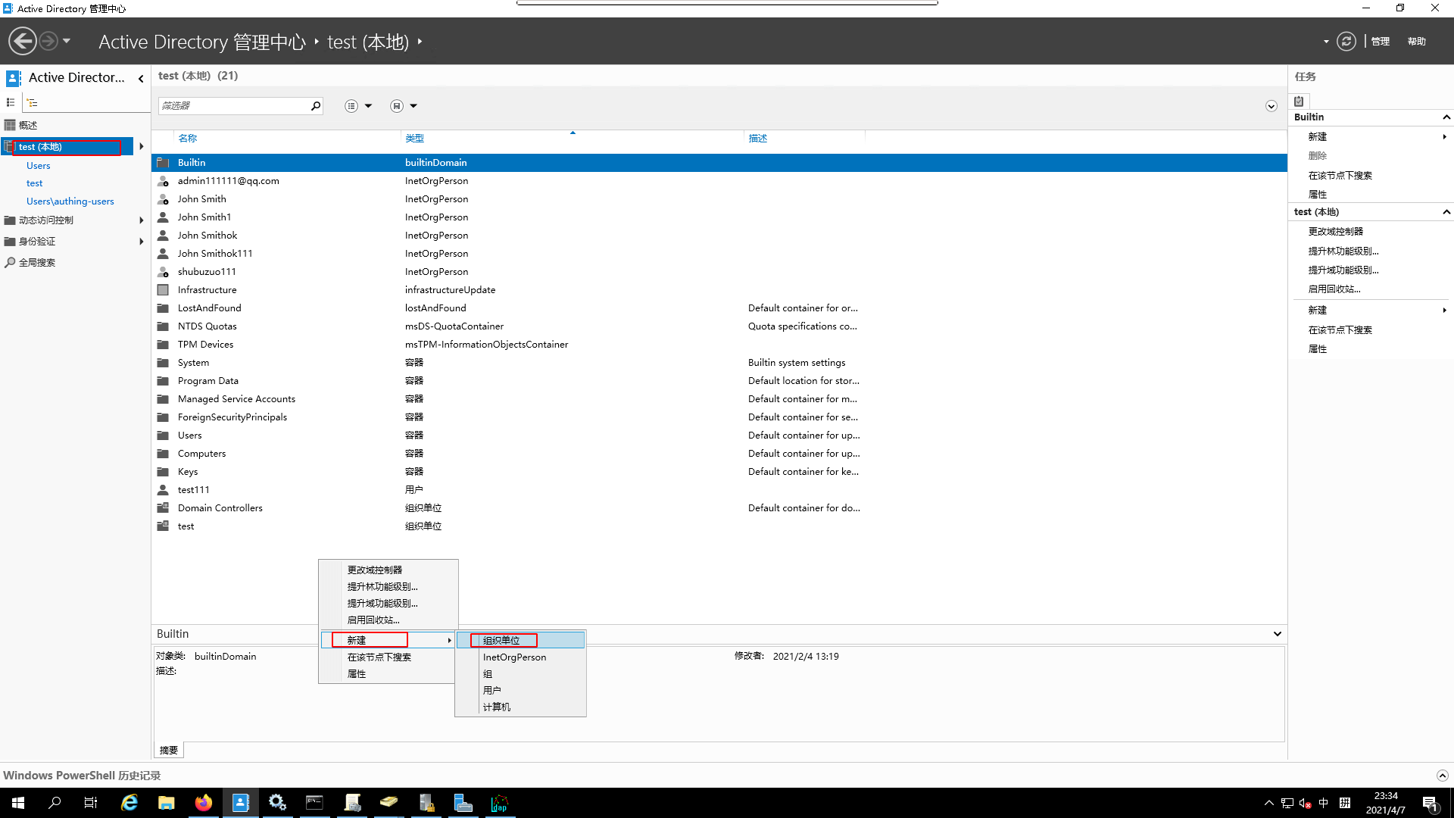
Task: Click the refresh icon in the title bar
Action: (1346, 41)
